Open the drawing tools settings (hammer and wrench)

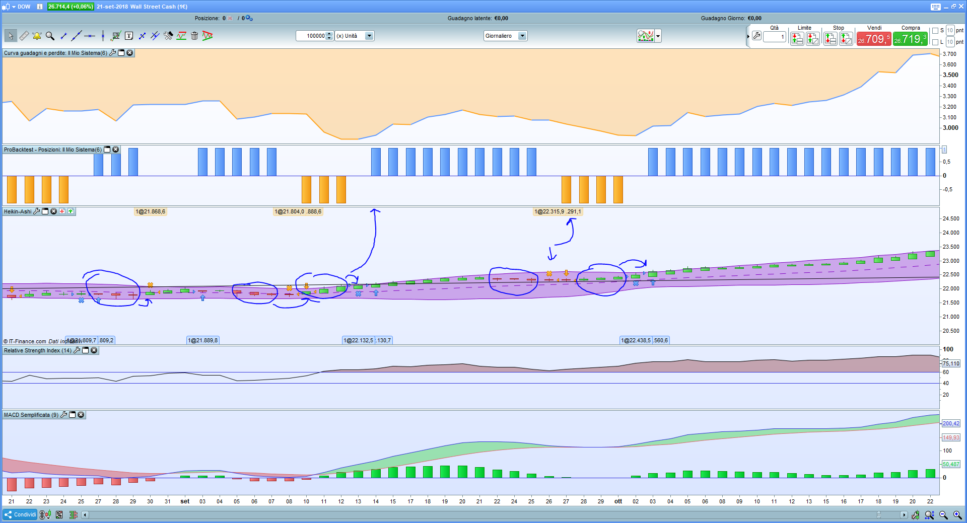[168, 36]
